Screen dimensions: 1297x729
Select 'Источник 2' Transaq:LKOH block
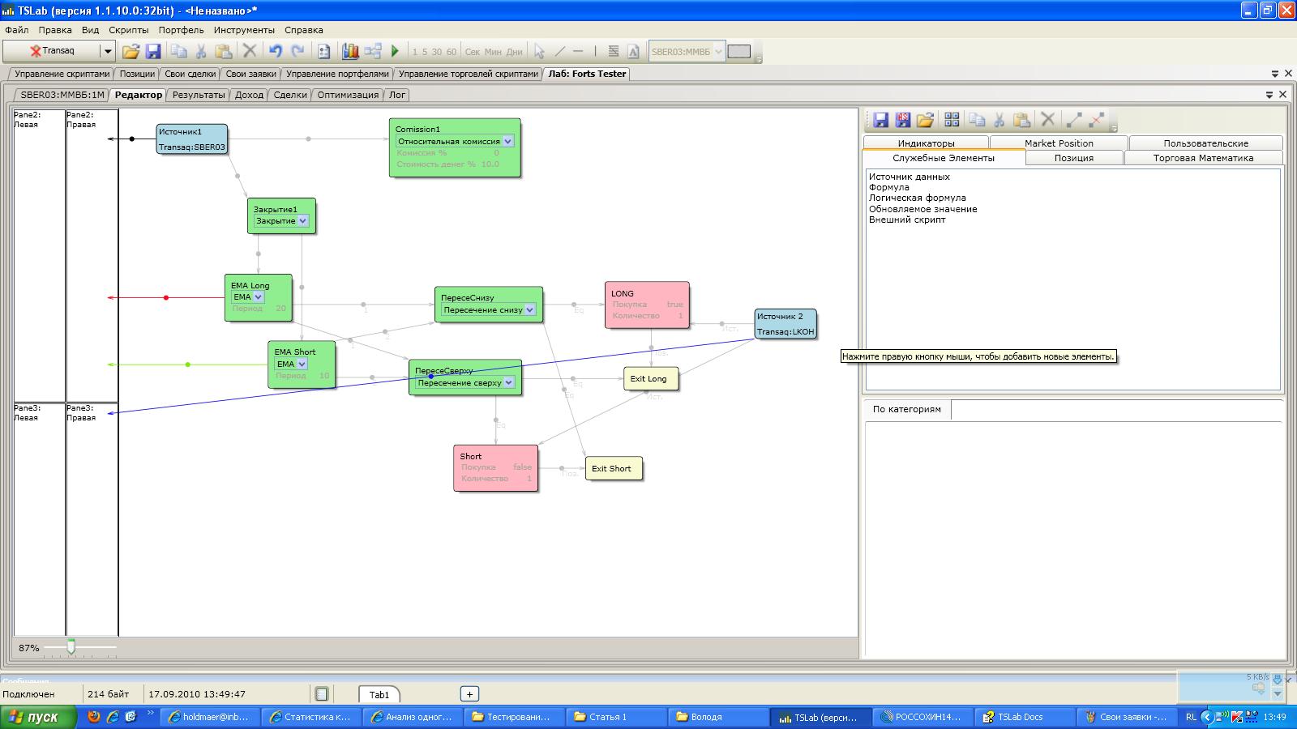coord(785,324)
